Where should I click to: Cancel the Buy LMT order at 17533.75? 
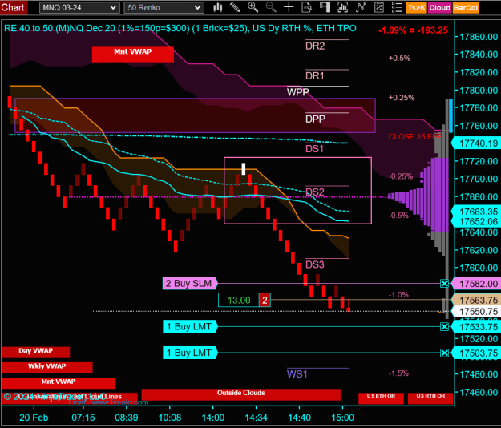[444, 326]
